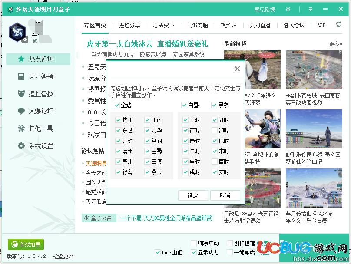
Task: Check the 卯时 checkbox
Action: [215, 130]
